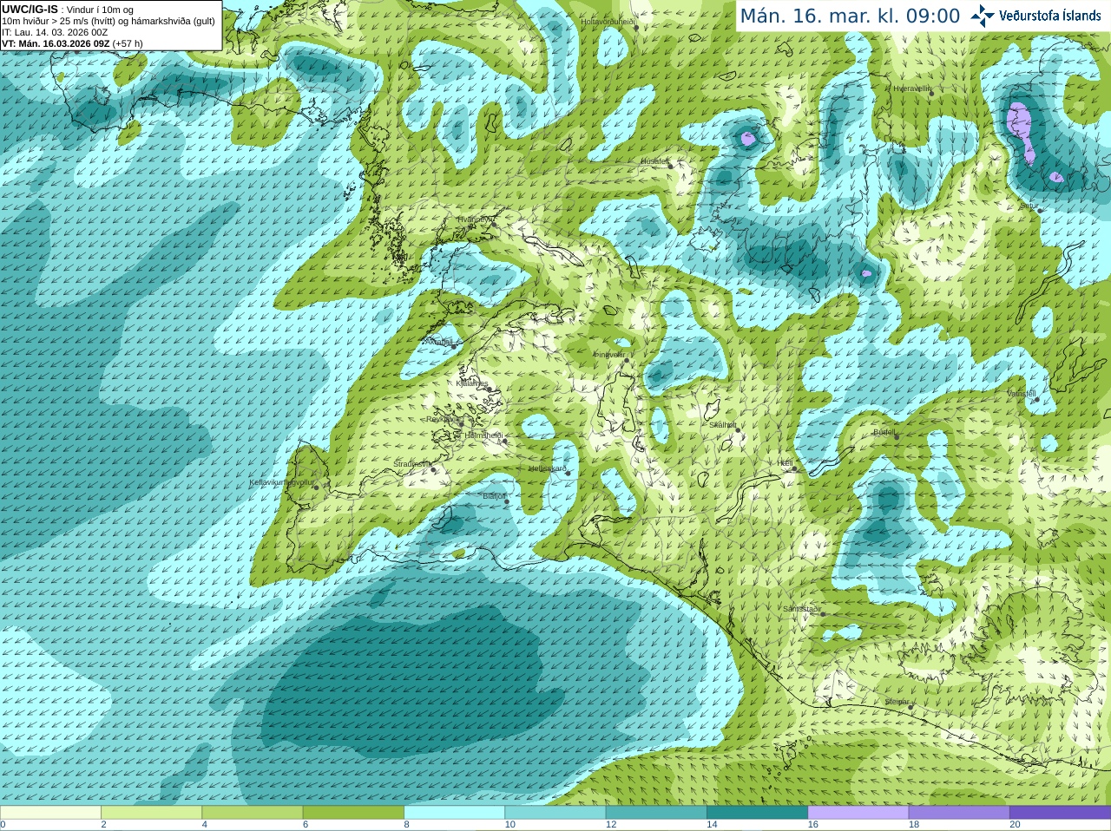Pick the 4–6 m/s green legend swatch
The width and height of the screenshot is (1111, 831).
click(x=252, y=813)
